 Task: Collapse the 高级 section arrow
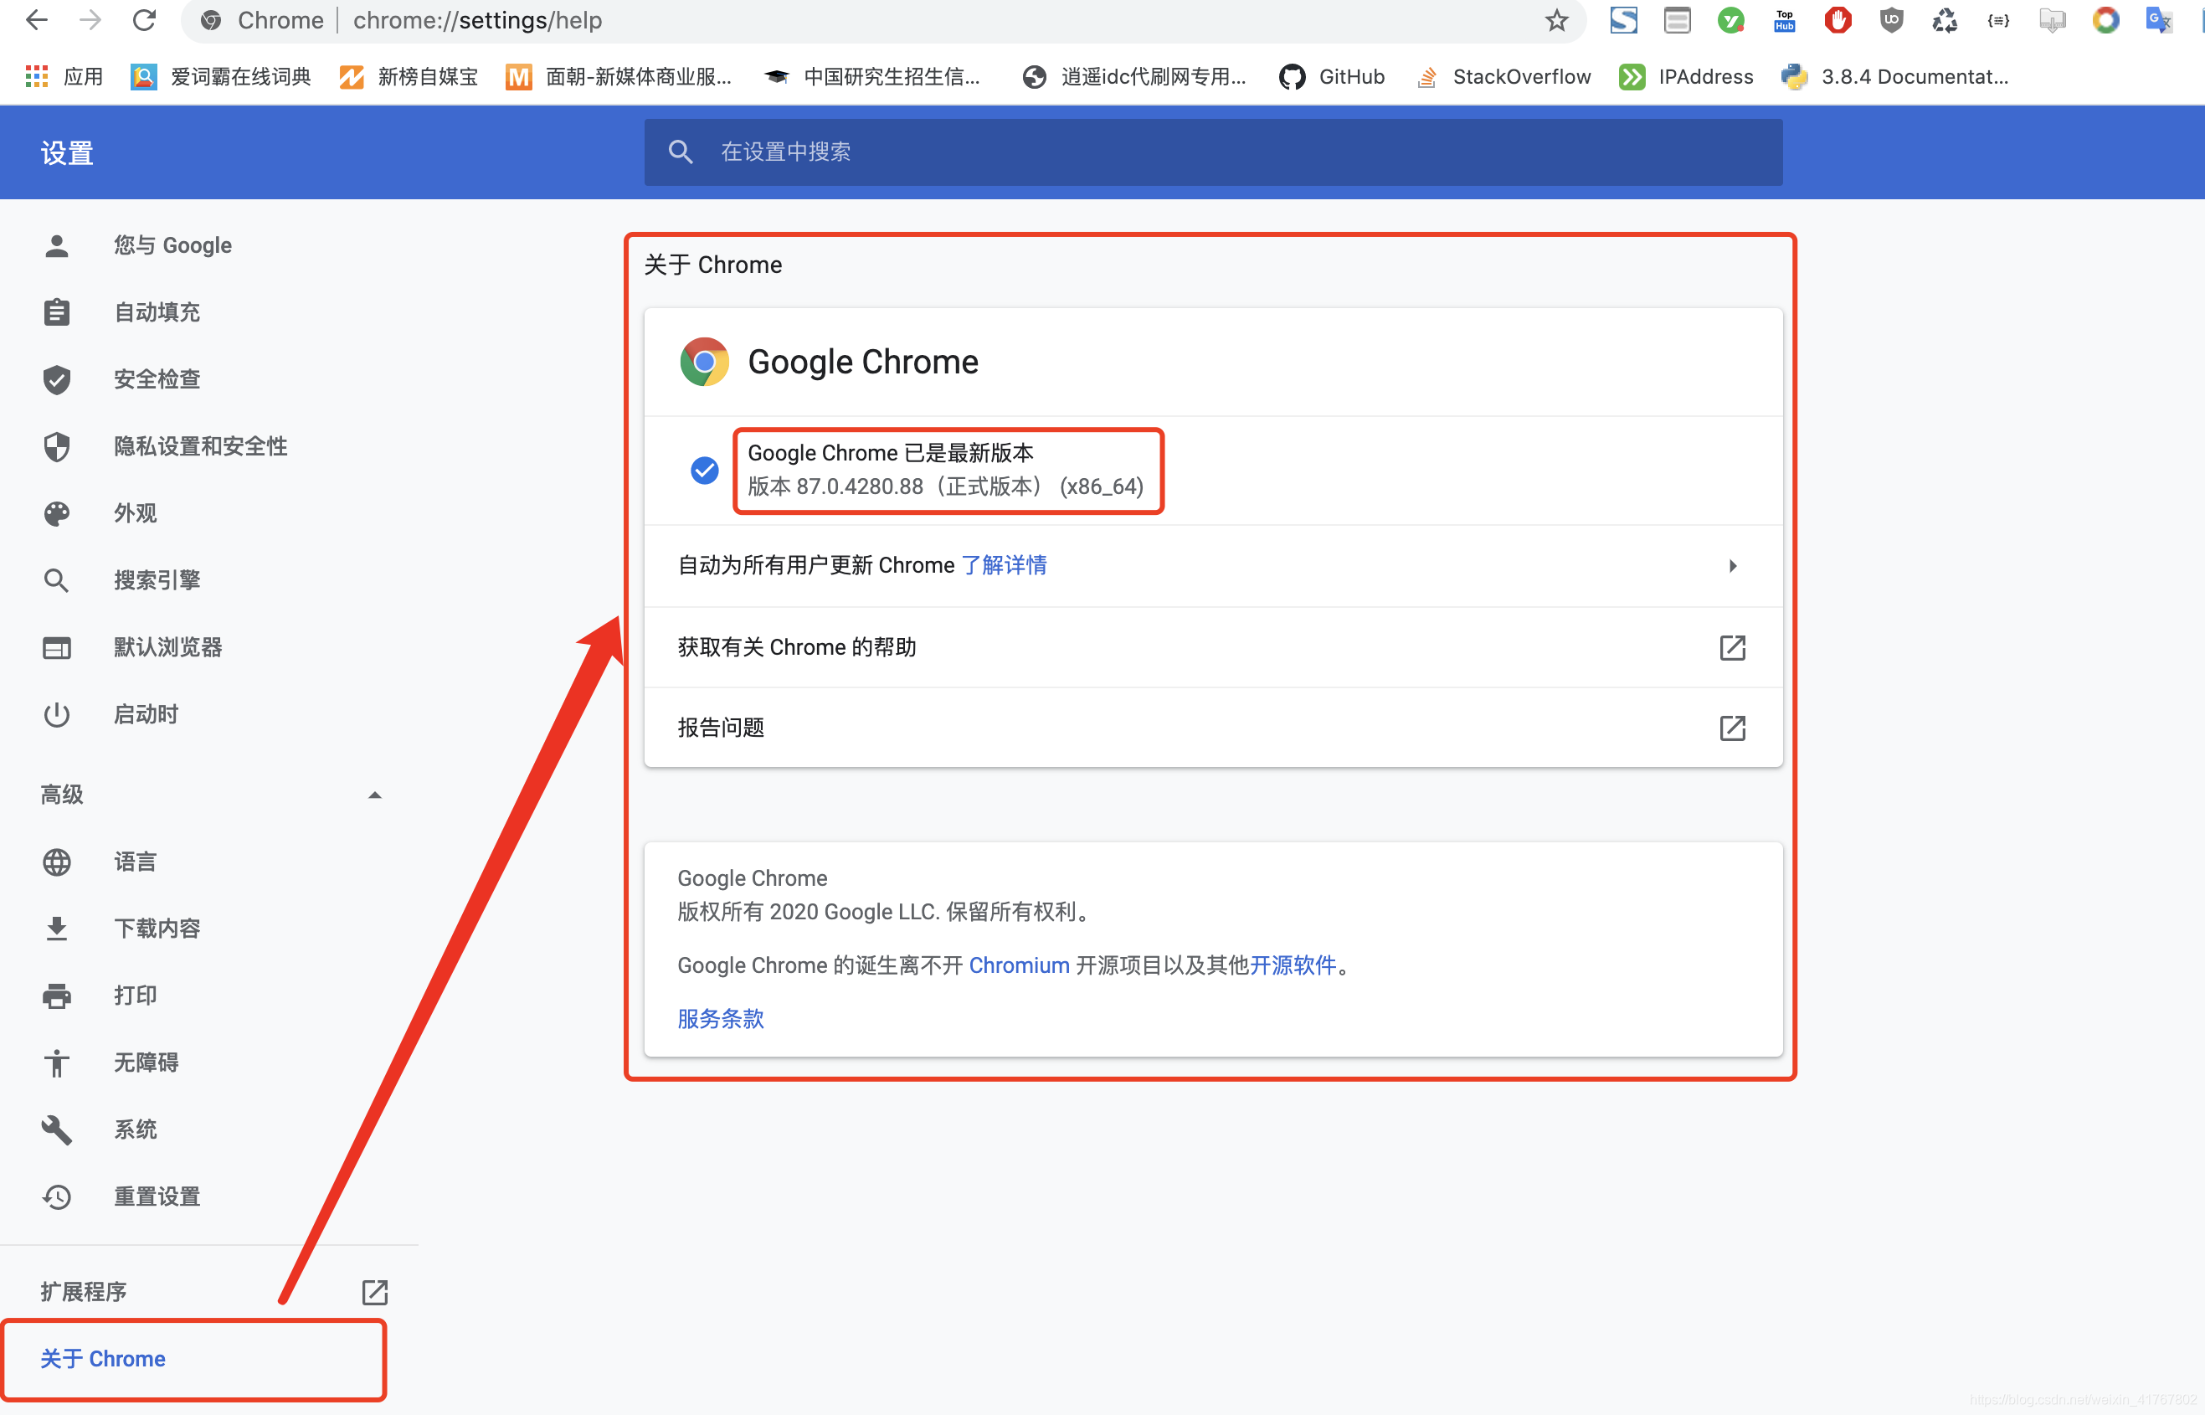coord(374,795)
